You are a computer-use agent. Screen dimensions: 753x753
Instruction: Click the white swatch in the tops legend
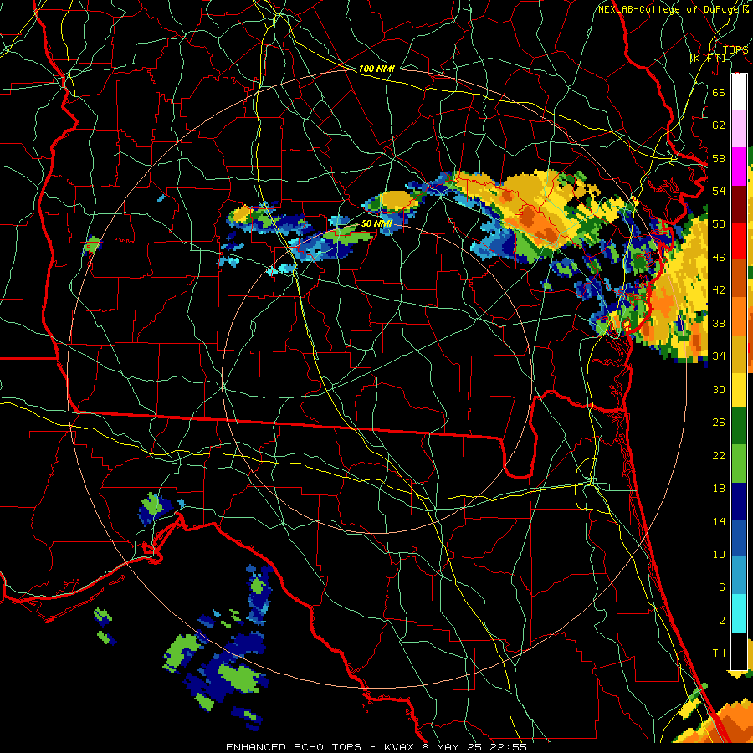pyautogui.click(x=739, y=92)
